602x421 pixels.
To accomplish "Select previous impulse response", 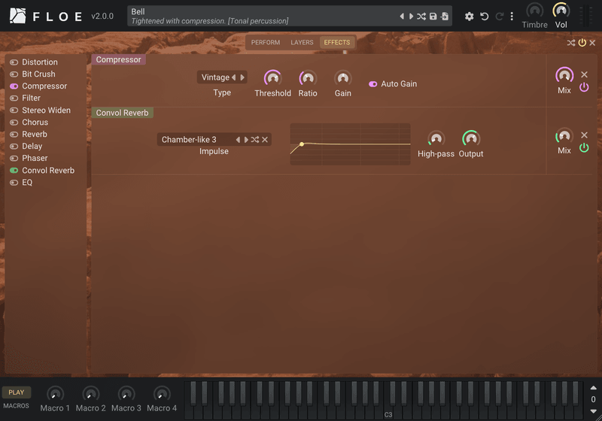I will (x=238, y=140).
